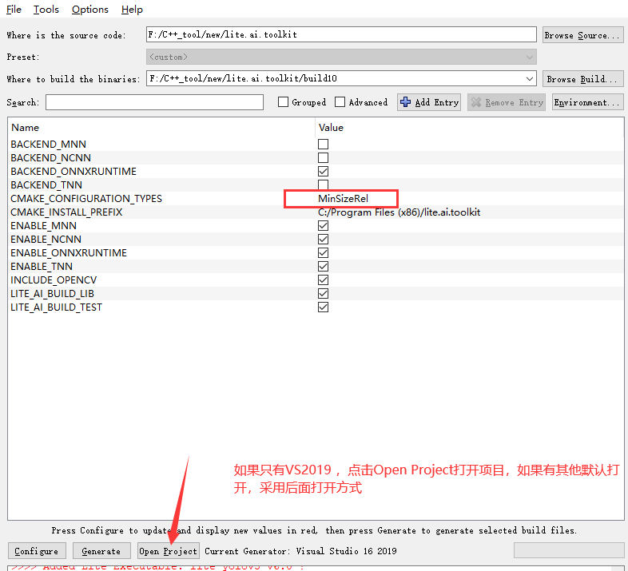
Task: Enable BACKEND_MNN checkbox
Action: point(324,145)
